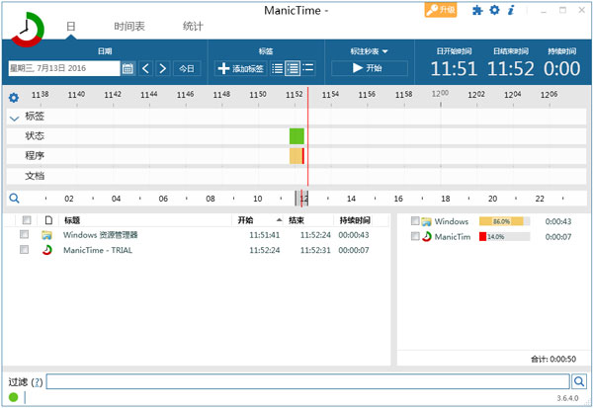
Task: Go to previous day arrow
Action: coord(145,68)
